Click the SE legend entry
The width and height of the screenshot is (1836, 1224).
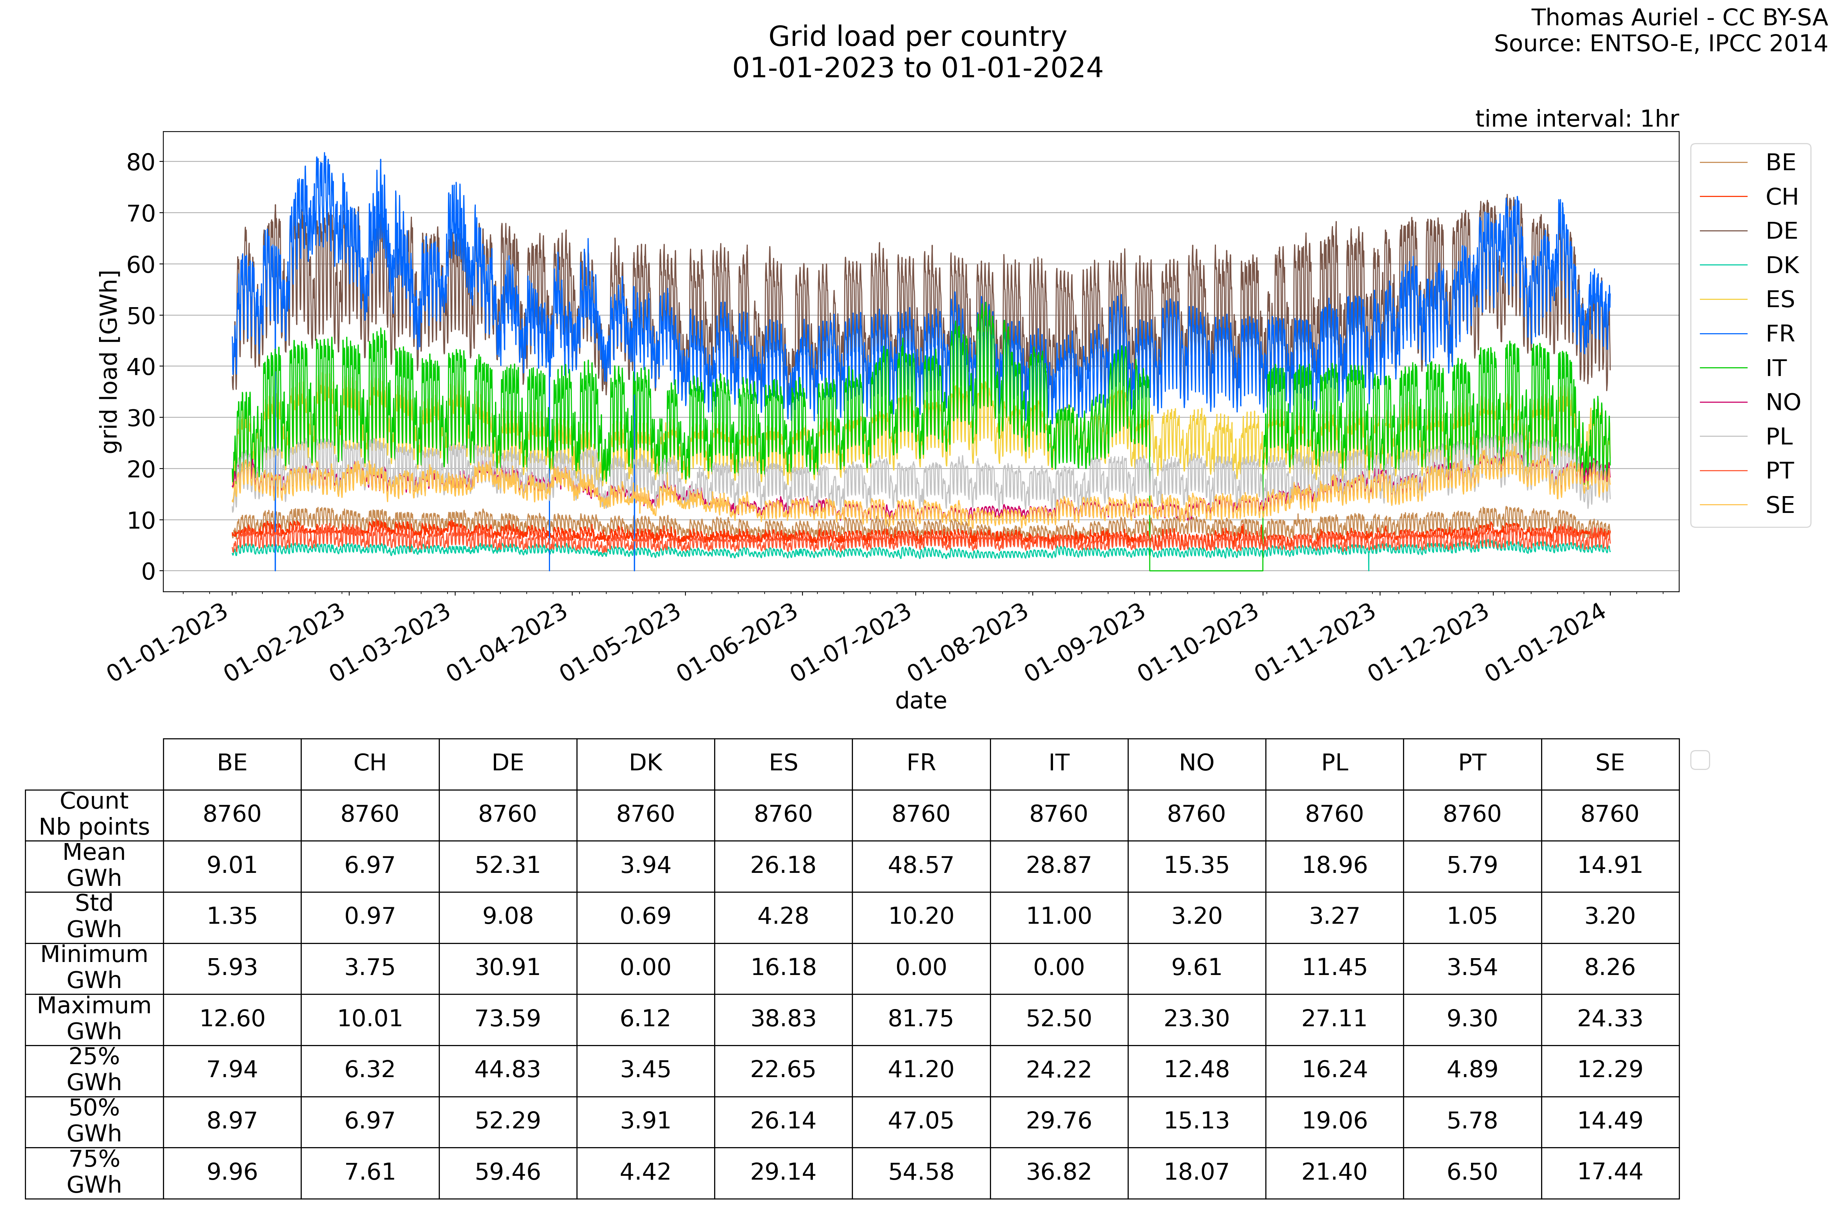pos(1780,505)
